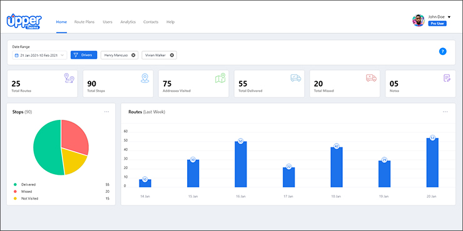Screen dimensions: 463x231
Task: Open the Total Missed card showing 20
Action: [345, 84]
